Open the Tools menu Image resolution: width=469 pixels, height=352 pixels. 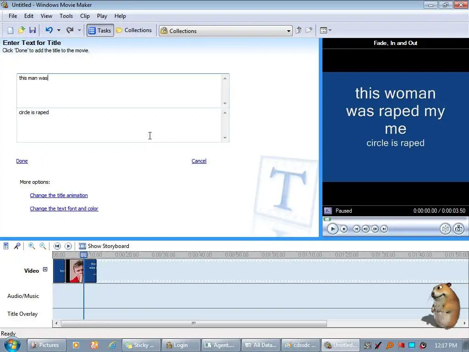click(66, 16)
